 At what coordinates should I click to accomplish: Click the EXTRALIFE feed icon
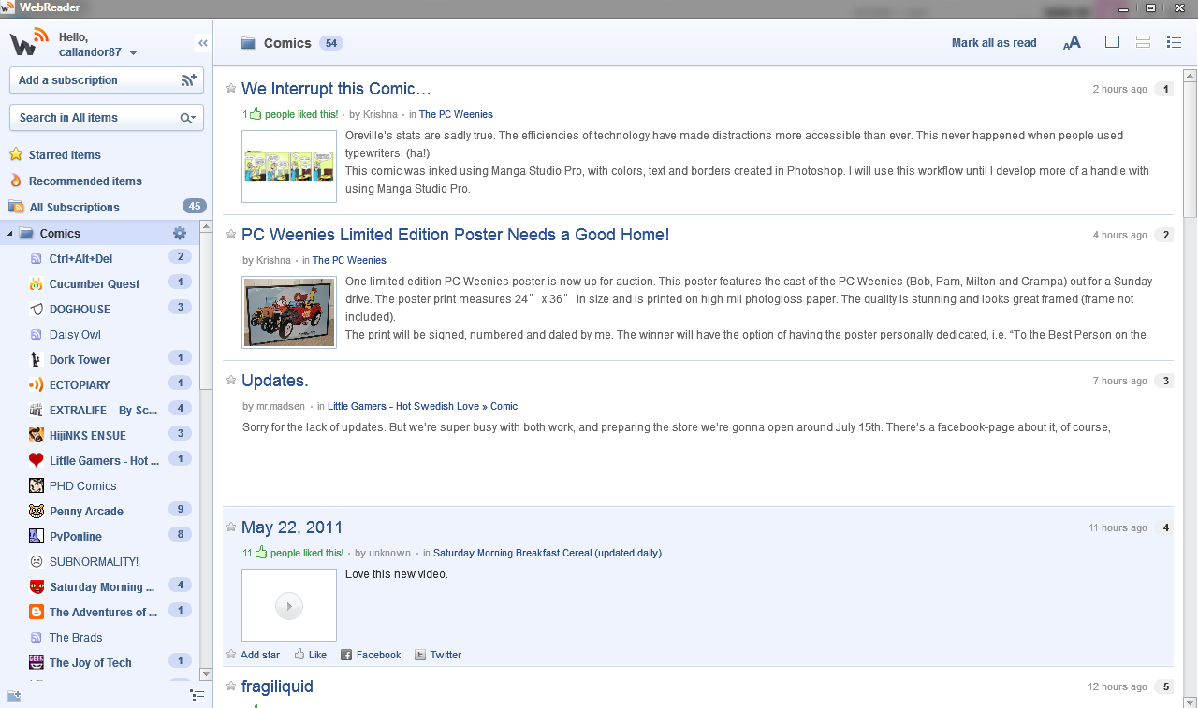coord(37,410)
